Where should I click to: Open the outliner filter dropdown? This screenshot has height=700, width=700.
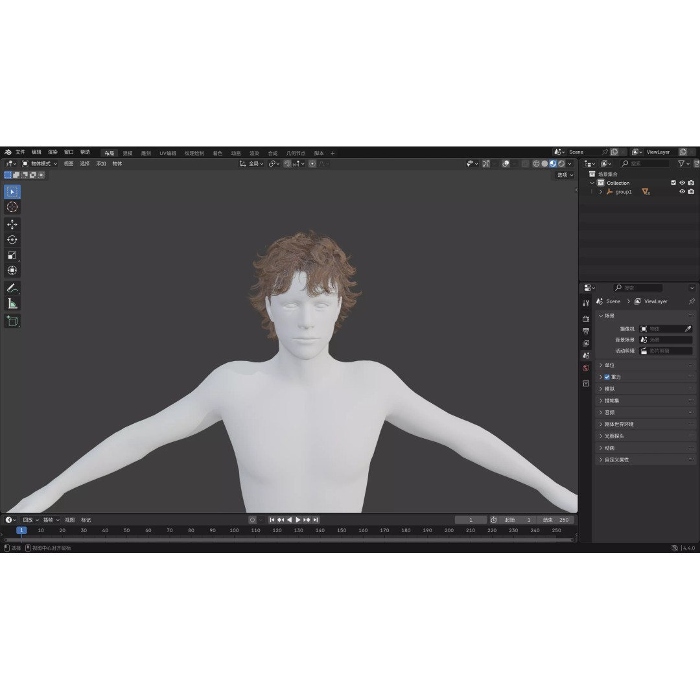684,164
